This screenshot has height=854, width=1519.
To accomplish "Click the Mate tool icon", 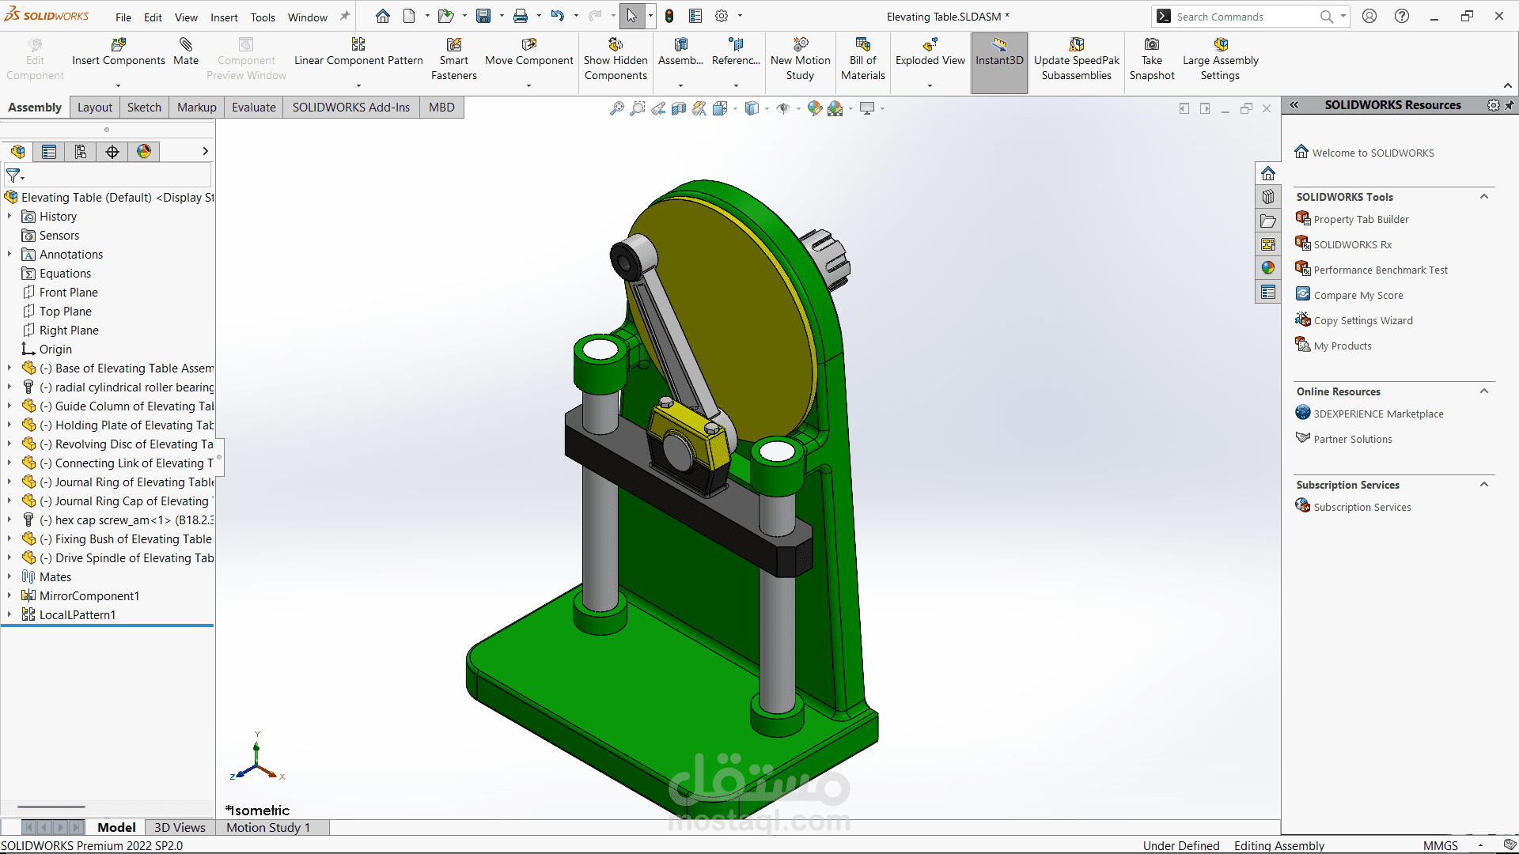I will coord(186,45).
